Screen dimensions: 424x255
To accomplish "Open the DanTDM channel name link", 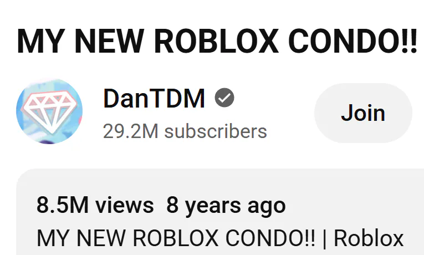I will tap(154, 99).
